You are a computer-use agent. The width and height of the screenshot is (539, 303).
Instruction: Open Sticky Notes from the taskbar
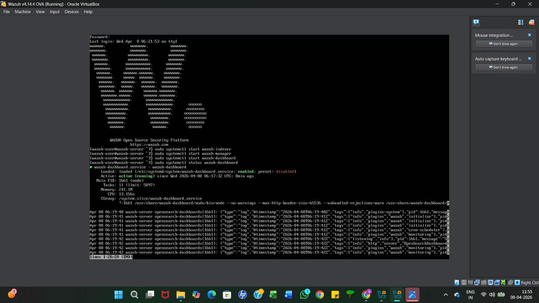click(335, 295)
